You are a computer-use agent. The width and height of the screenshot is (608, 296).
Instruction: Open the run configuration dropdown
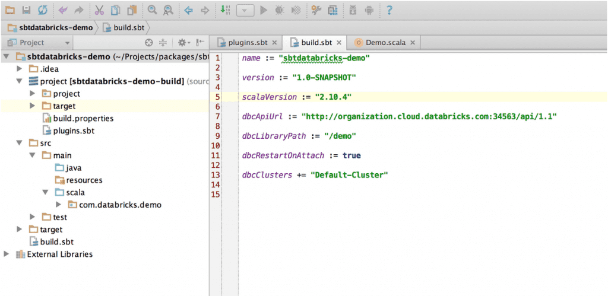tap(245, 11)
